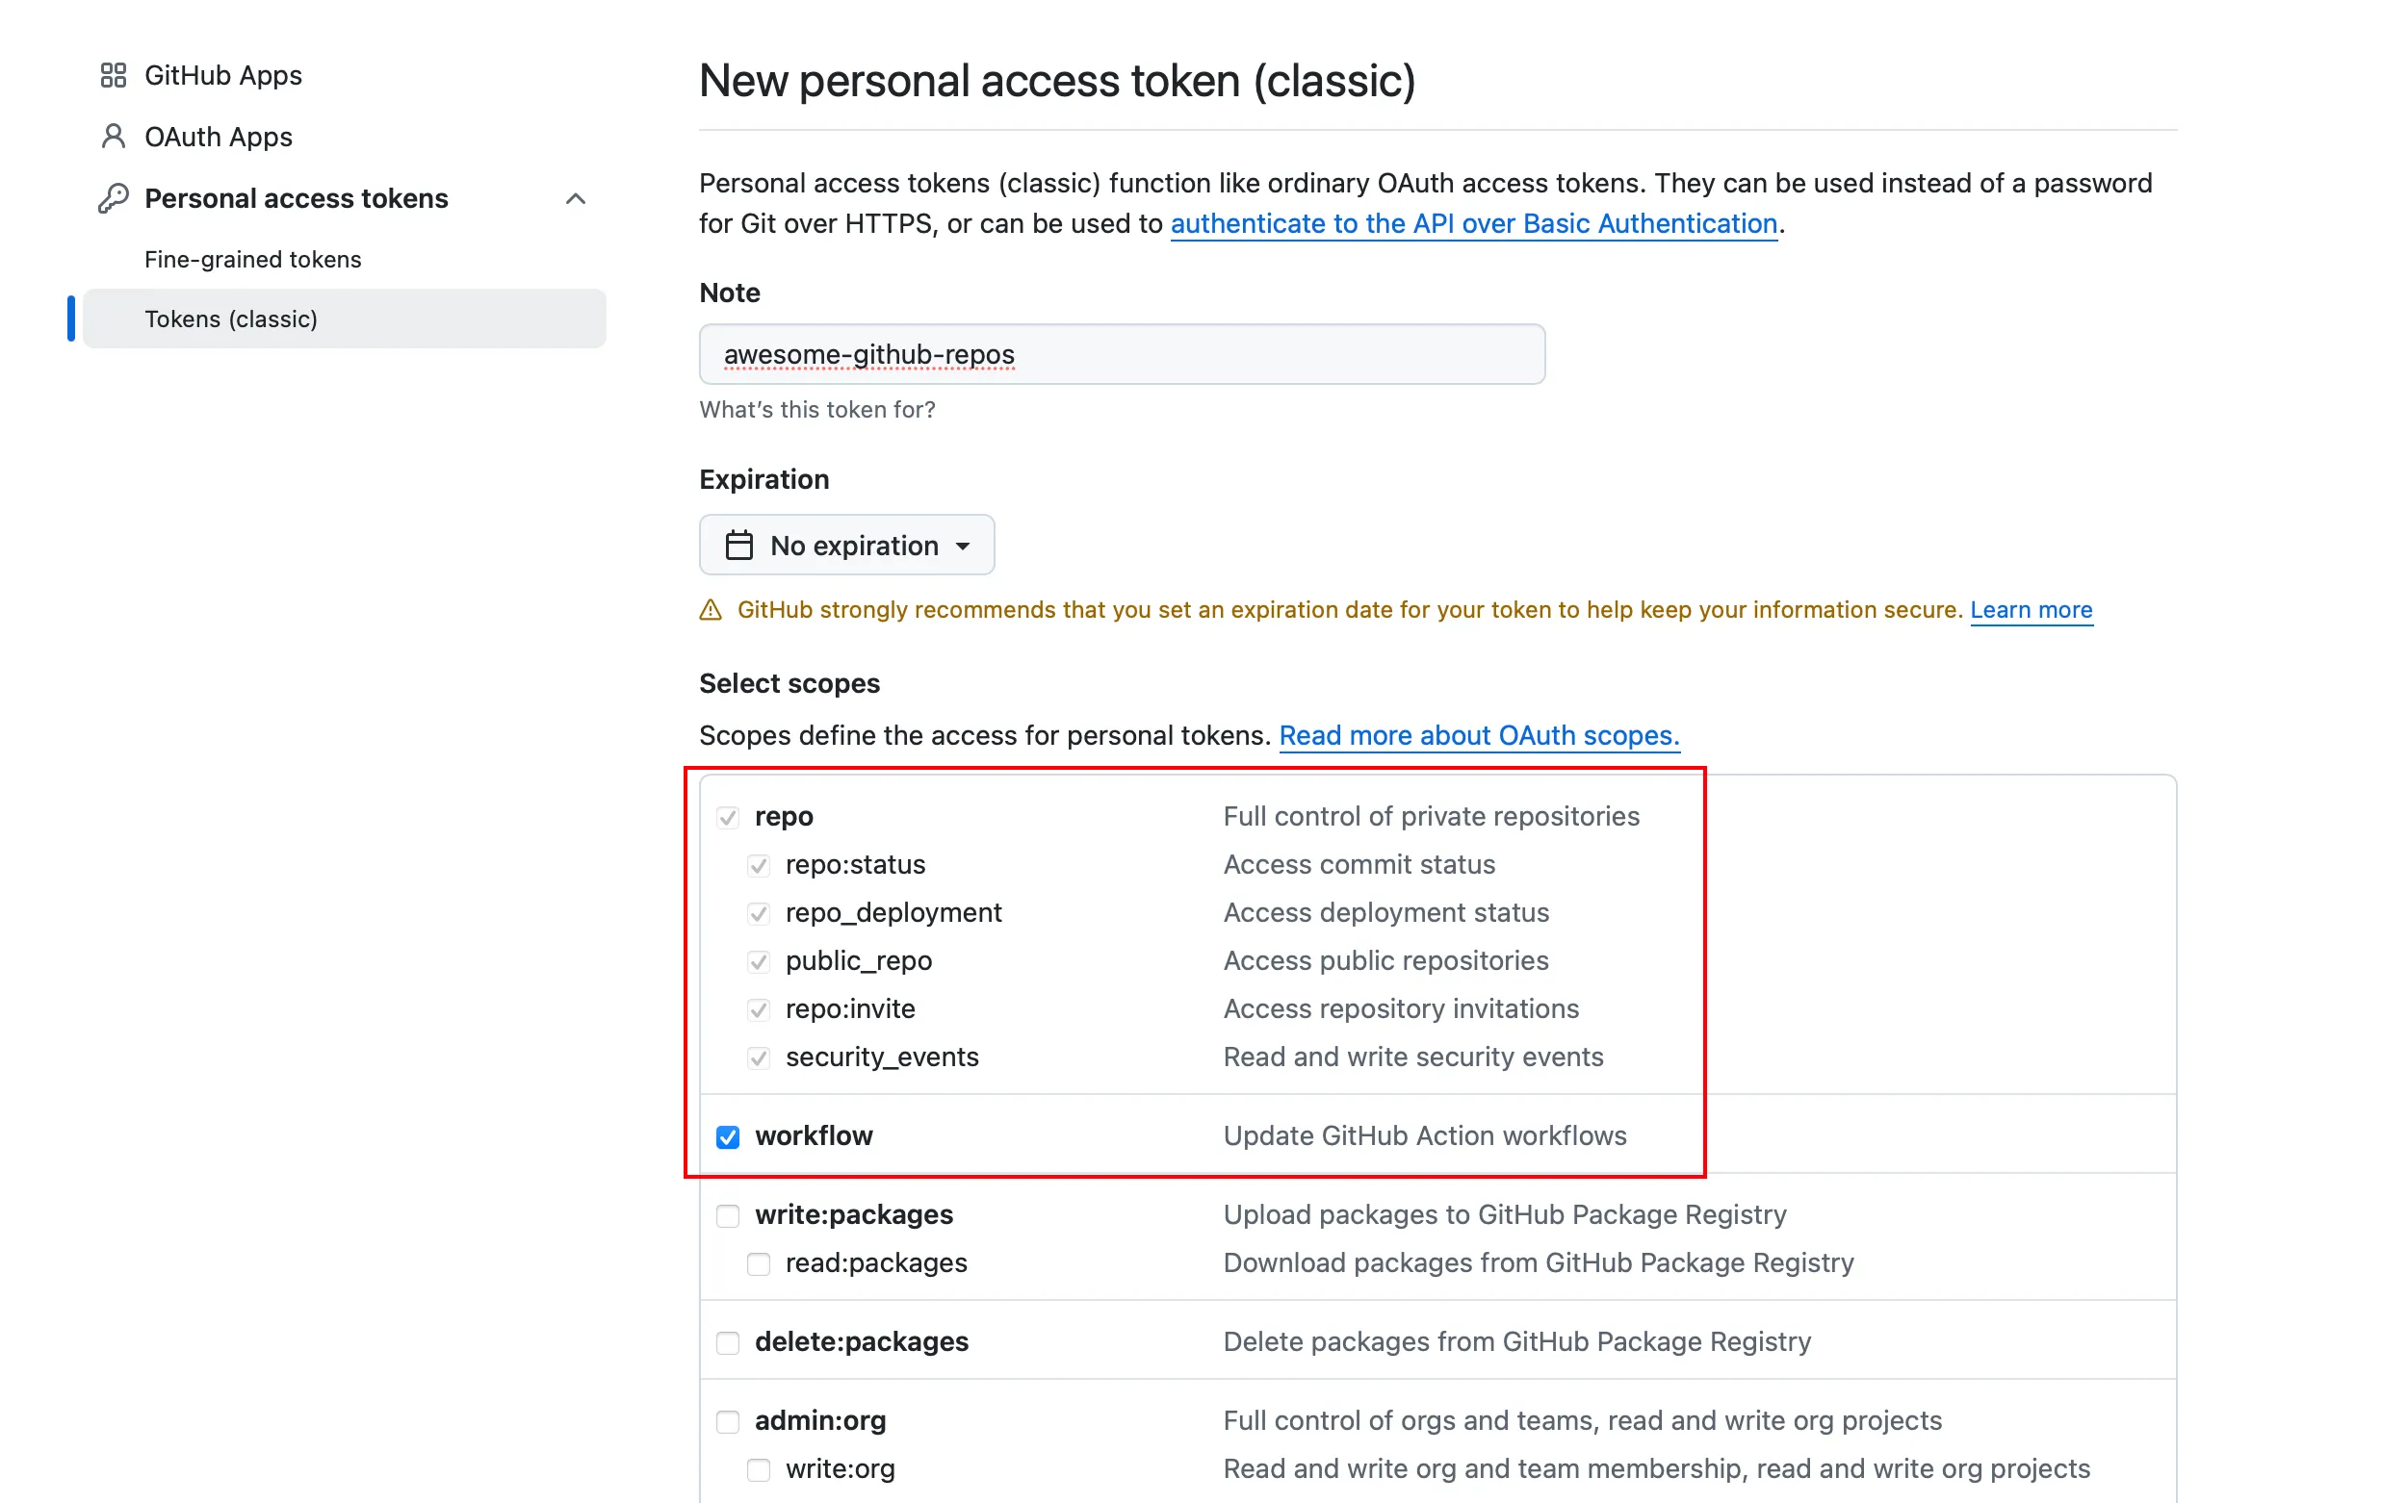Check the delete:packages scope

click(728, 1343)
